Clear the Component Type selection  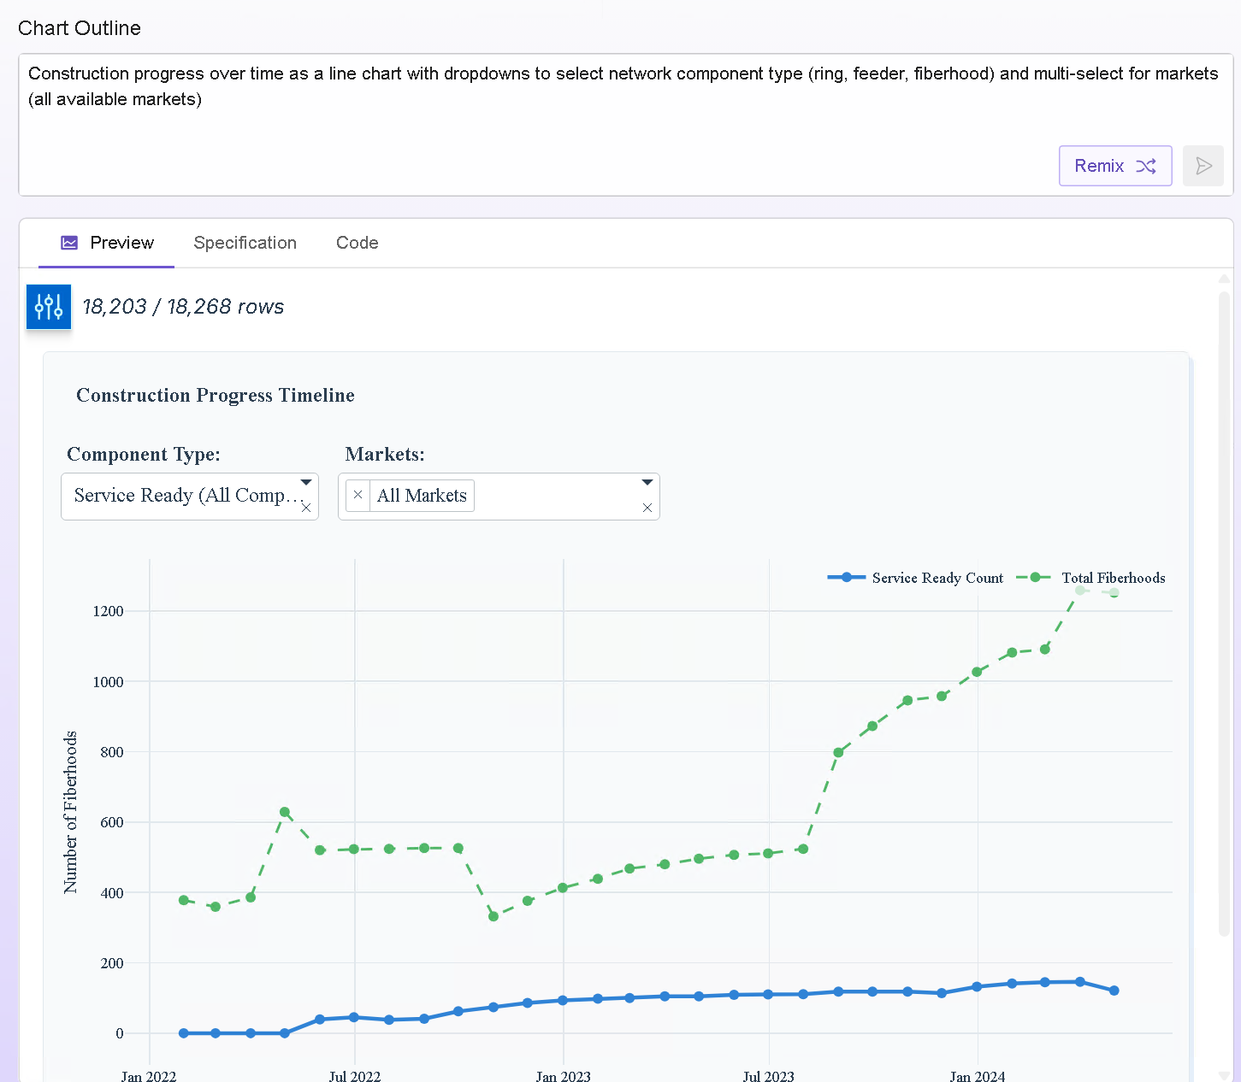[306, 508]
